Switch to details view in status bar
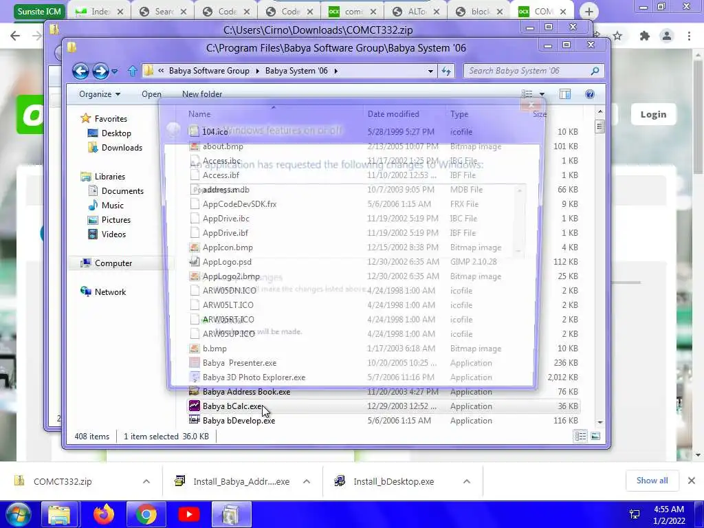Screen dimensions: 704x528 (580, 436)
